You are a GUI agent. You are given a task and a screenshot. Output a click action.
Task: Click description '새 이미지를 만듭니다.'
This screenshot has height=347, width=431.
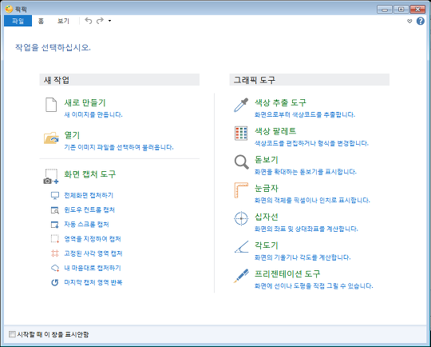click(x=93, y=114)
